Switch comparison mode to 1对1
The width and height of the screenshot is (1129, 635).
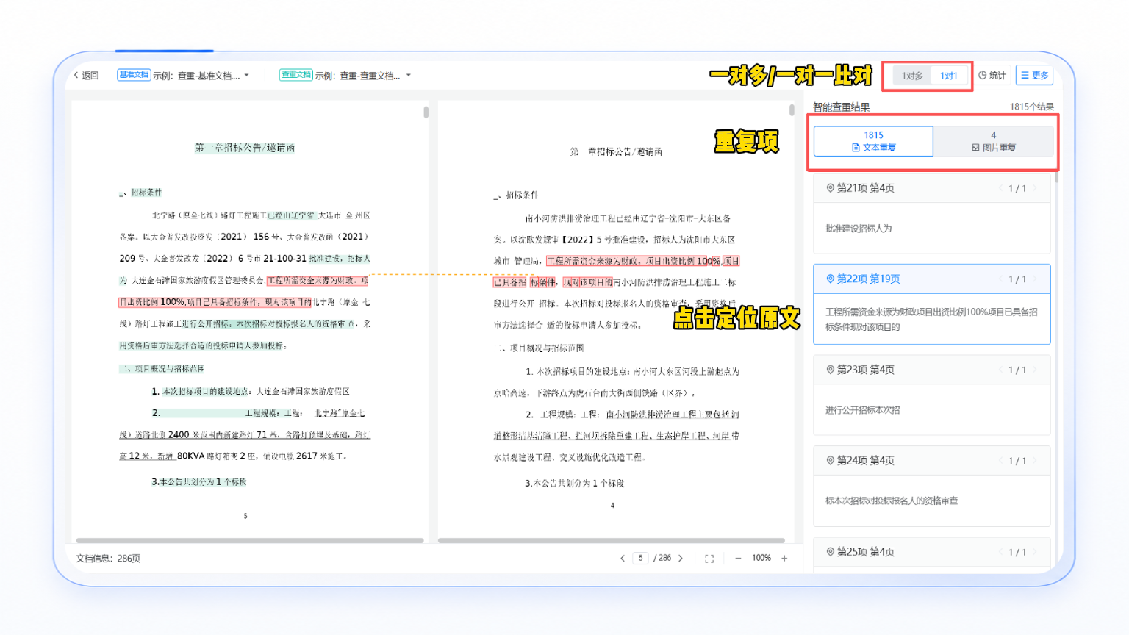949,76
